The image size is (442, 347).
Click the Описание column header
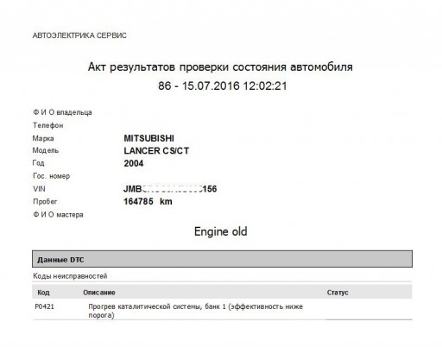99,293
